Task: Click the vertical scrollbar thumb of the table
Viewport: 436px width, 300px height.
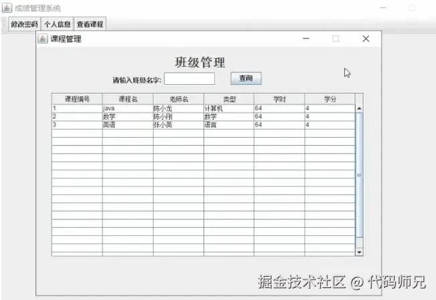Action: [359, 175]
